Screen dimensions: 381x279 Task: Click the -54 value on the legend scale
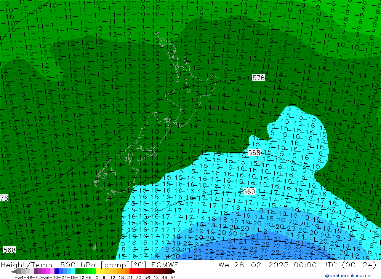19,277
